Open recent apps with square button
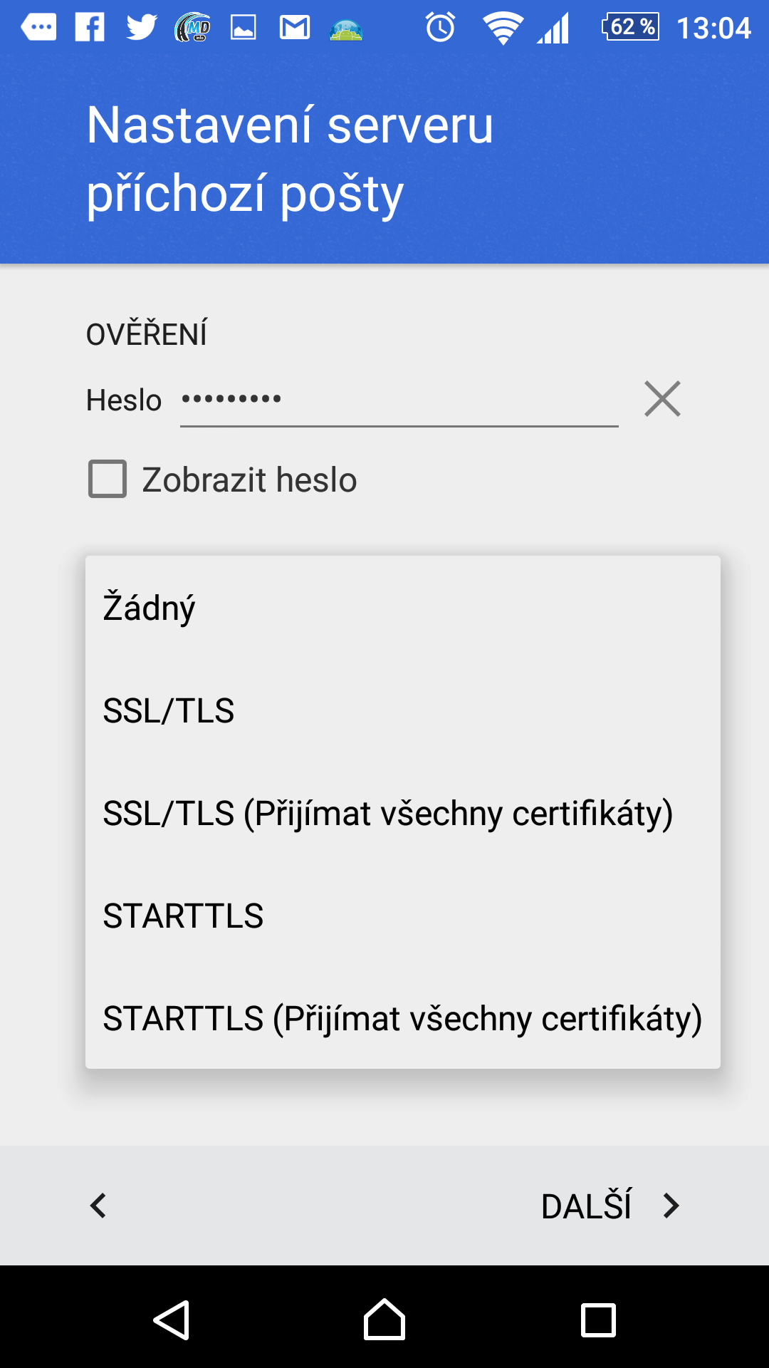The width and height of the screenshot is (769, 1368). point(598,1320)
